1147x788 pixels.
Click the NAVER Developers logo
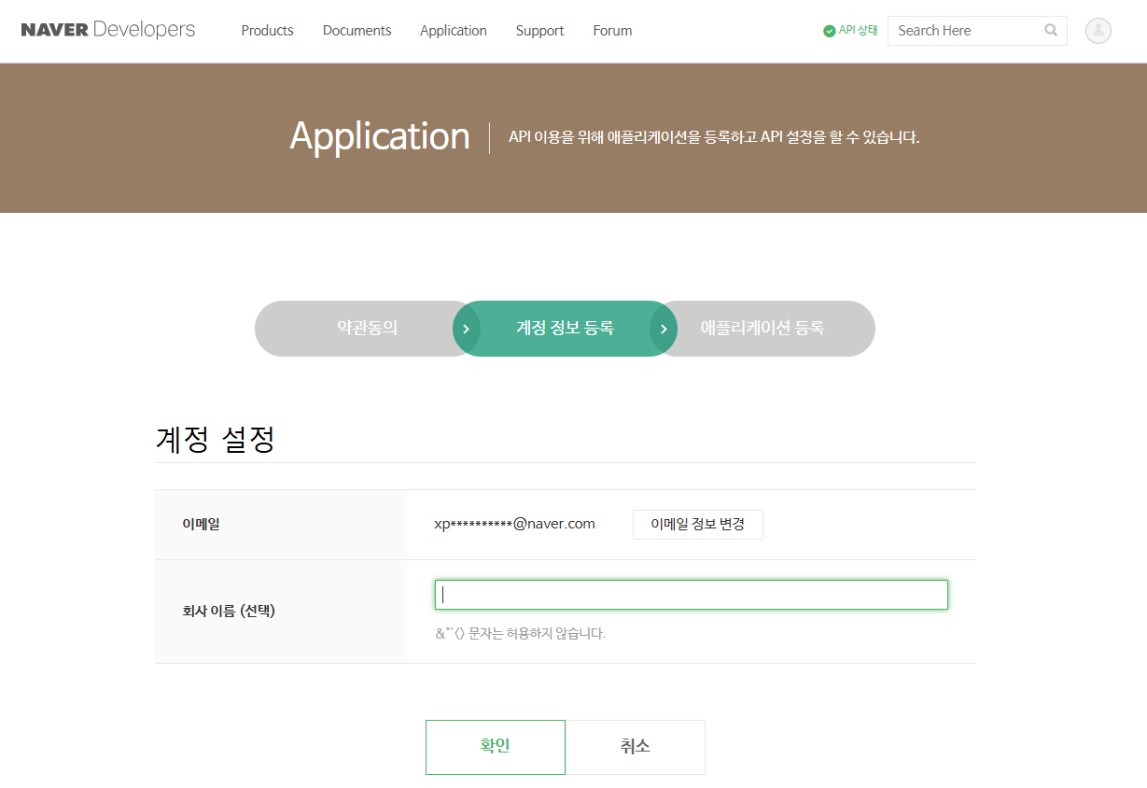[108, 30]
